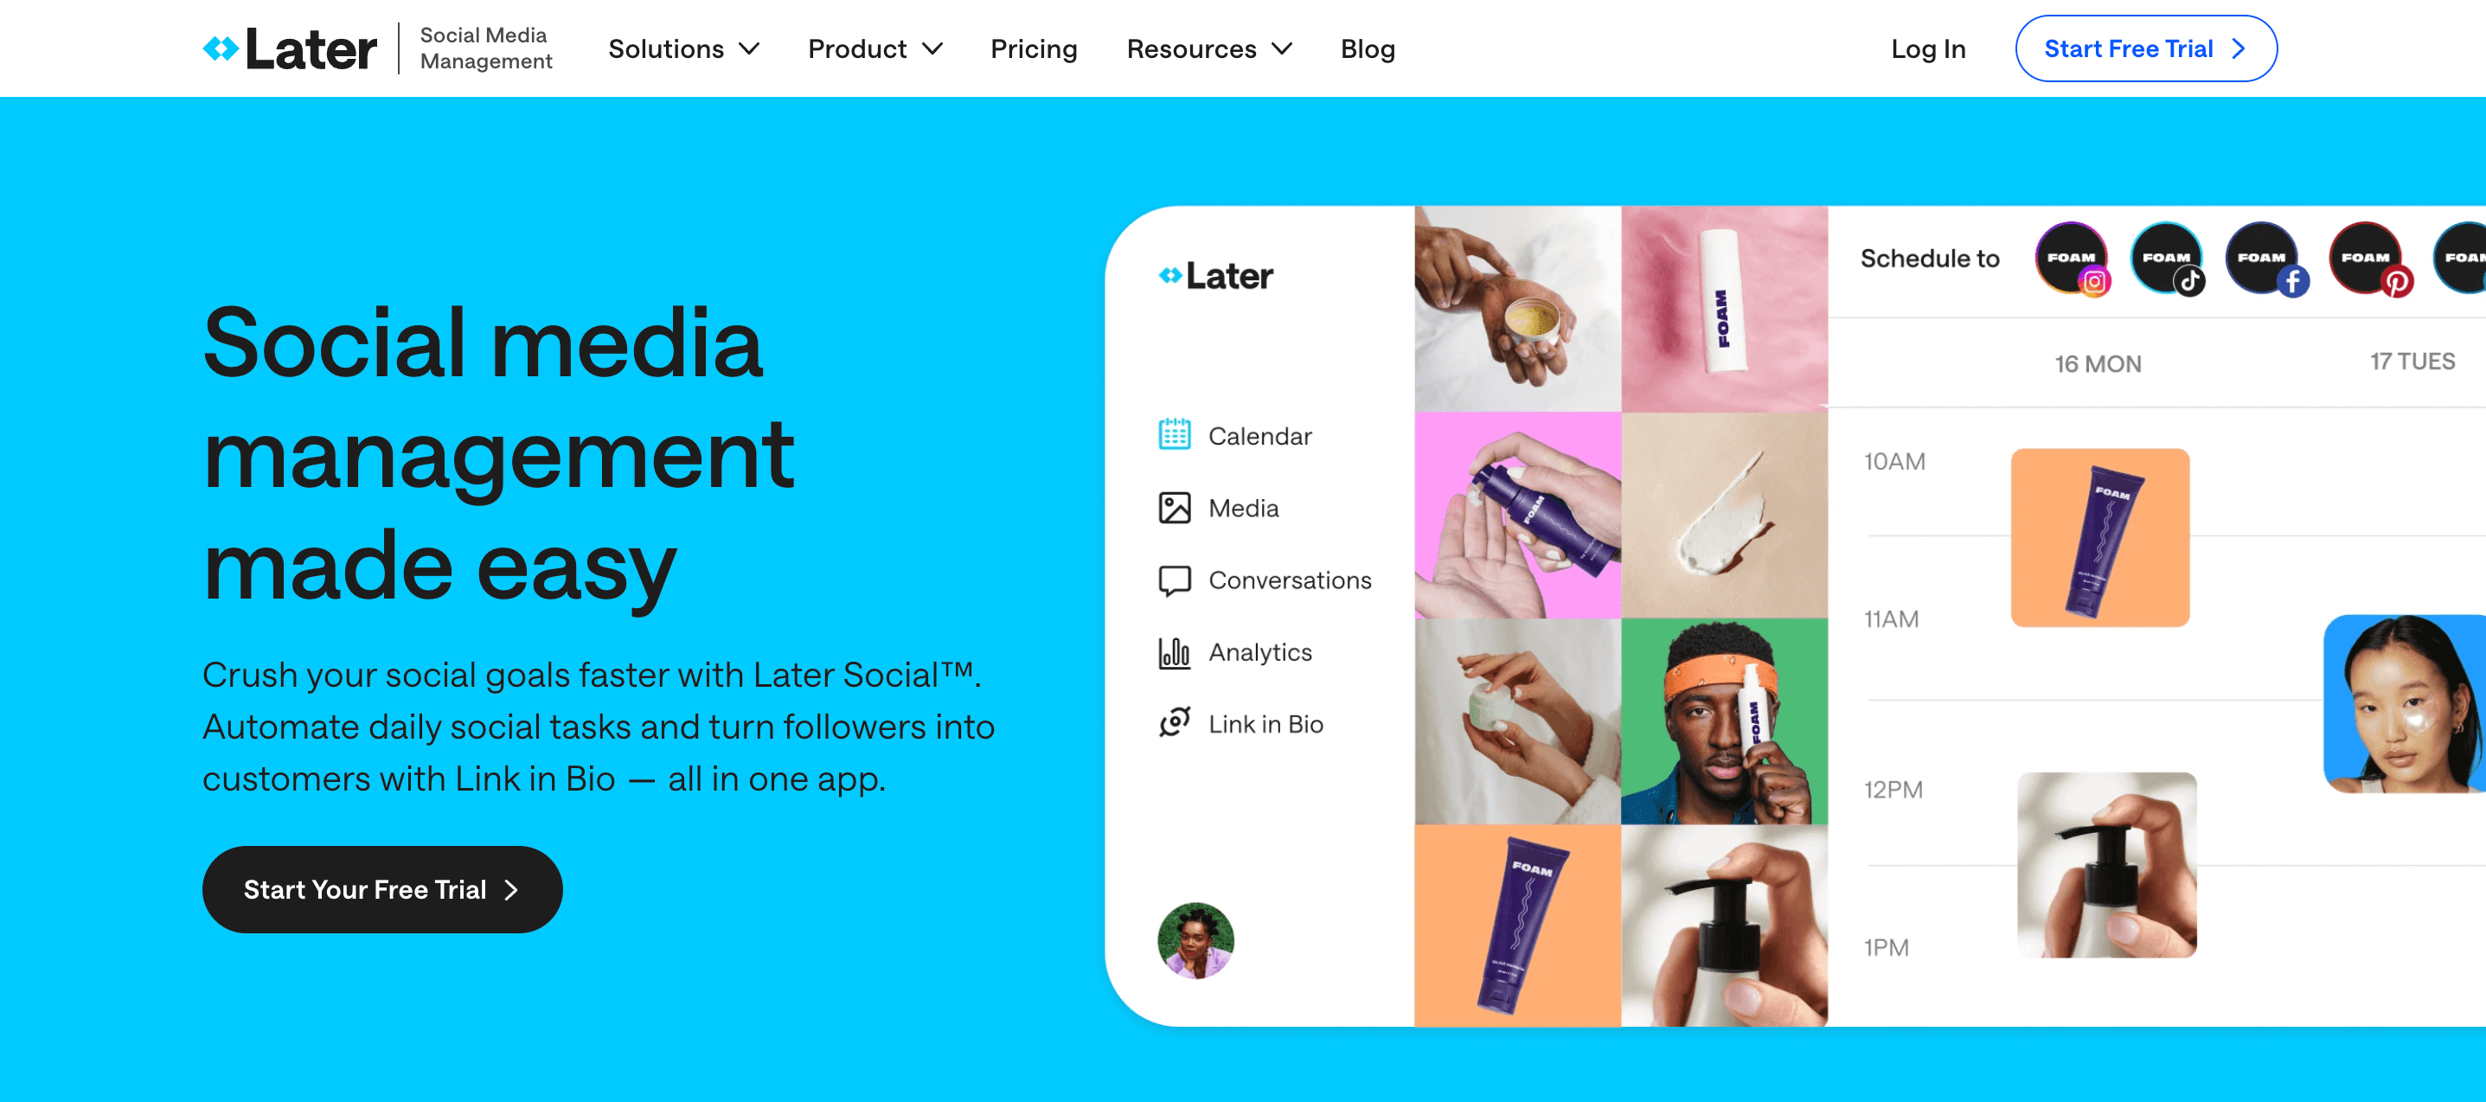Image resolution: width=2486 pixels, height=1102 pixels.
Task: Click the Start Free Trial button
Action: 2143,48
